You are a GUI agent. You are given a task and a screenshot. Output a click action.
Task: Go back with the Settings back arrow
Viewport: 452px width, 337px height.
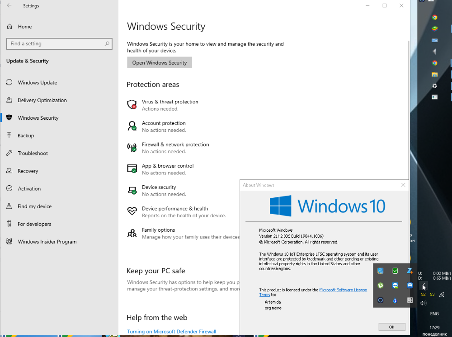tap(9, 5)
